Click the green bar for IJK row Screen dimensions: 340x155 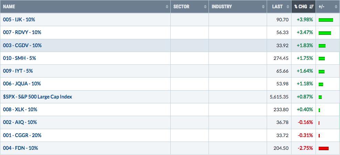(x=326, y=20)
